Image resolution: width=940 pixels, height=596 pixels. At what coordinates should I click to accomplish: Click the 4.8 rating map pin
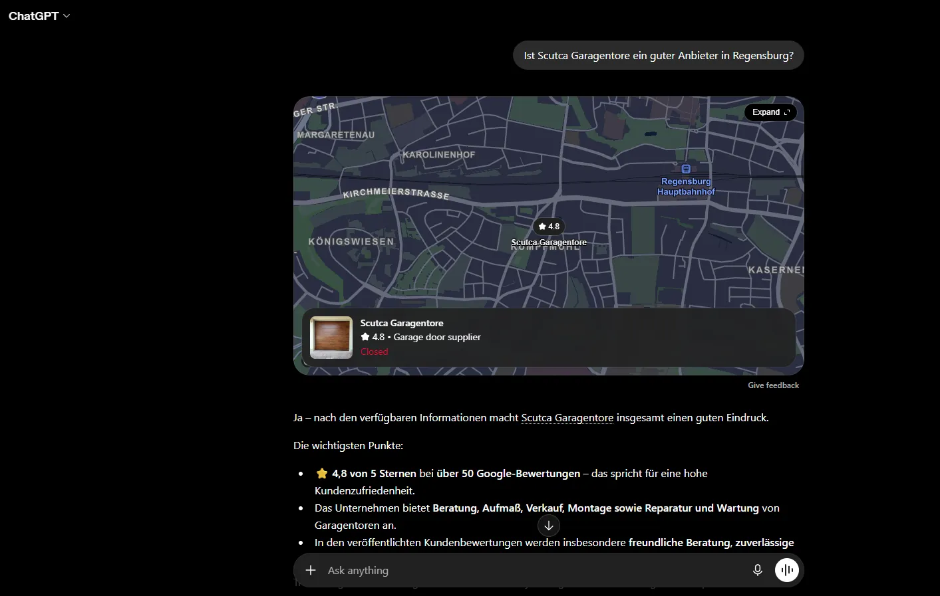pyautogui.click(x=549, y=227)
